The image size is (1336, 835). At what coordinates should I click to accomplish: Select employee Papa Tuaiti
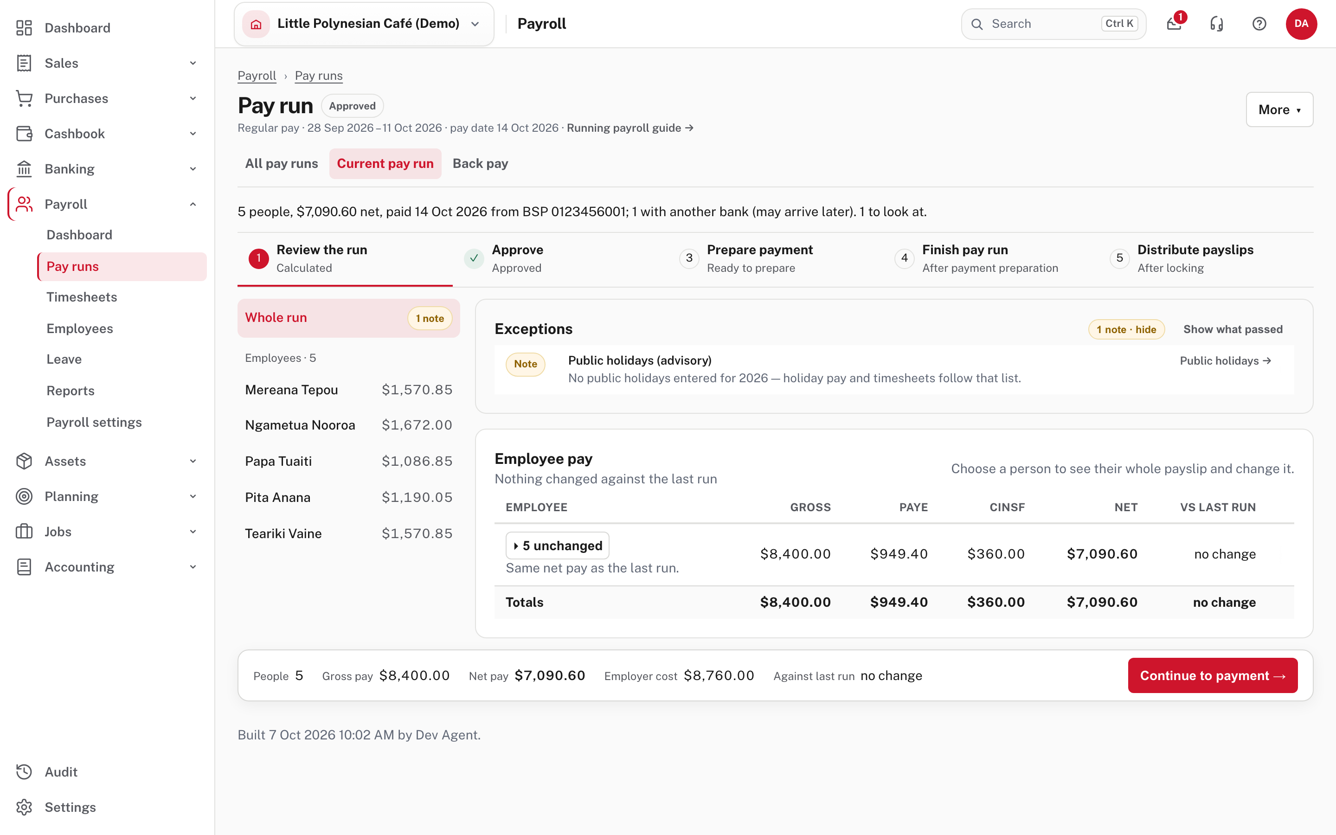(x=348, y=461)
